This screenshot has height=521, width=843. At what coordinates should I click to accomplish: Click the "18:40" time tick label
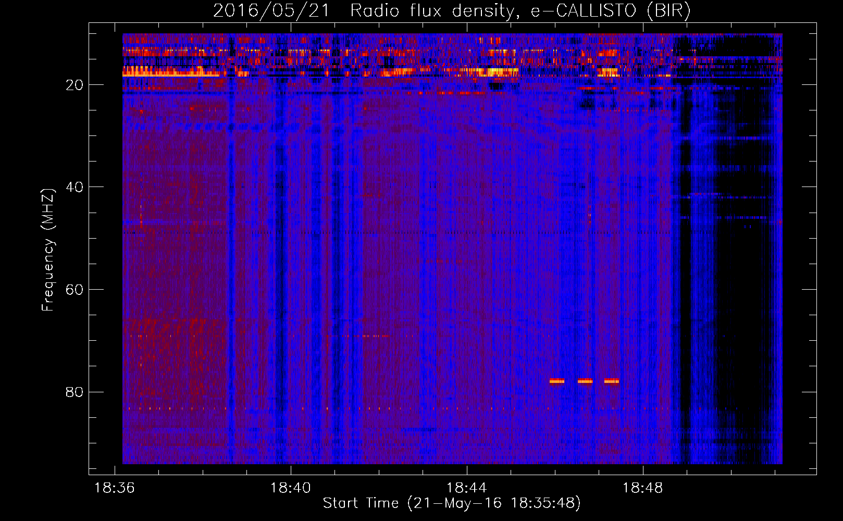290,488
